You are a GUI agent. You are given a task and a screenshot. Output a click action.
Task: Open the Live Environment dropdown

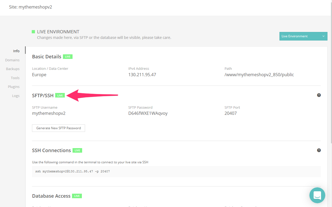303,36
